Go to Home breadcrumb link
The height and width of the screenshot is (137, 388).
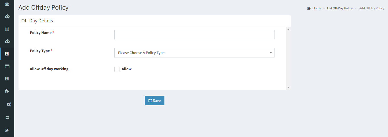[x=317, y=8]
